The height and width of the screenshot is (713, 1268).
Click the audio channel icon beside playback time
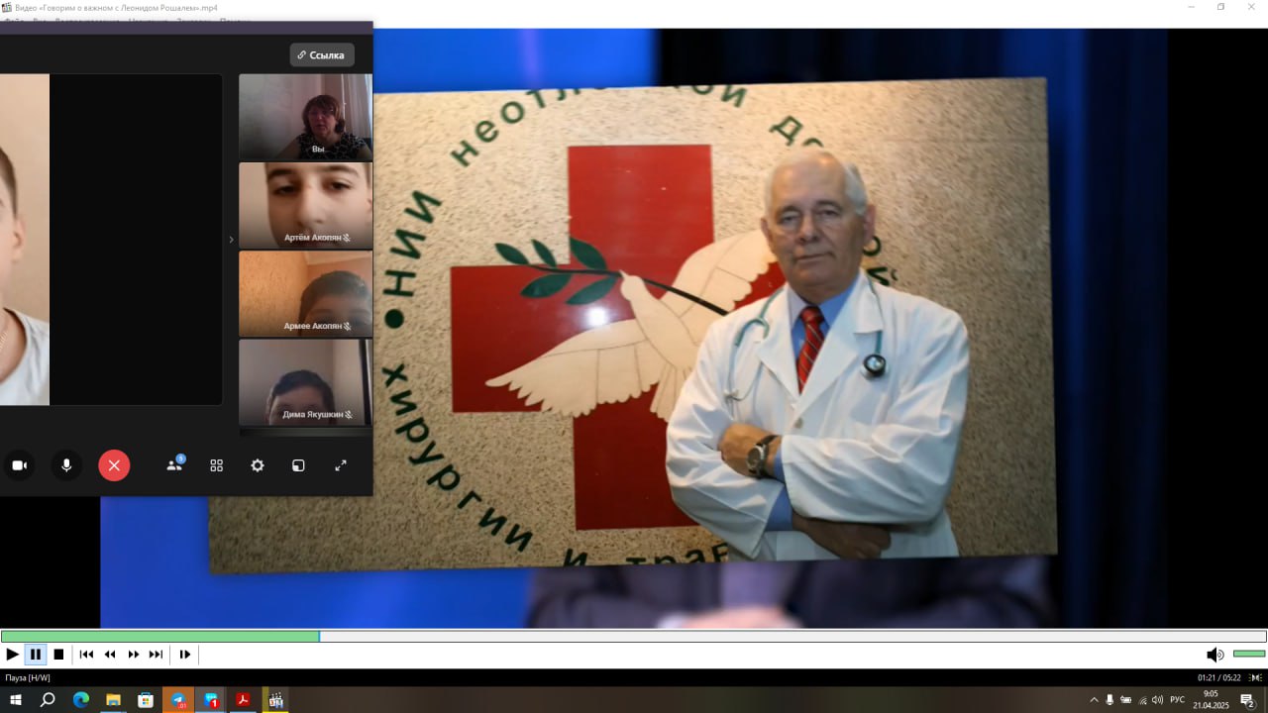[1256, 678]
